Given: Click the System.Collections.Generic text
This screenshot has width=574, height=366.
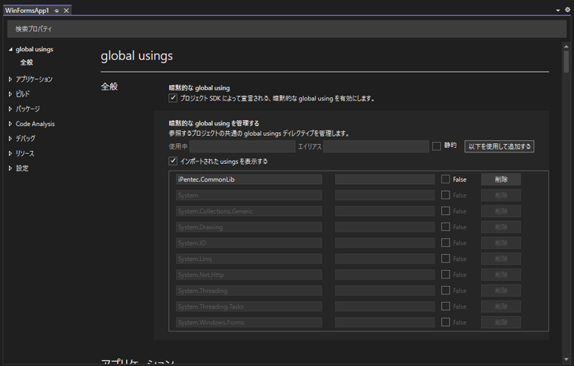Looking at the screenshot, I should pyautogui.click(x=215, y=211).
